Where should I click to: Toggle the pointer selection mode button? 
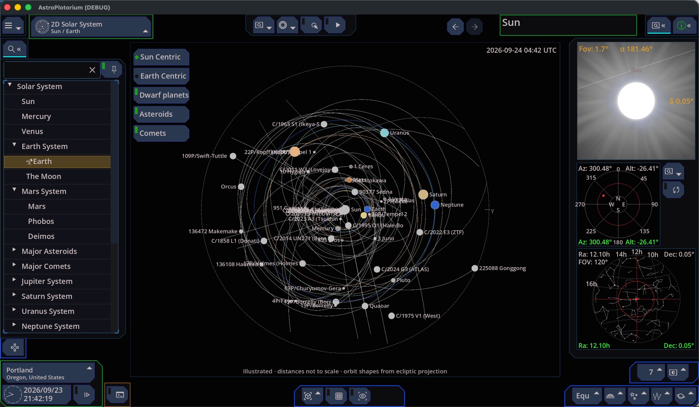[311, 26]
